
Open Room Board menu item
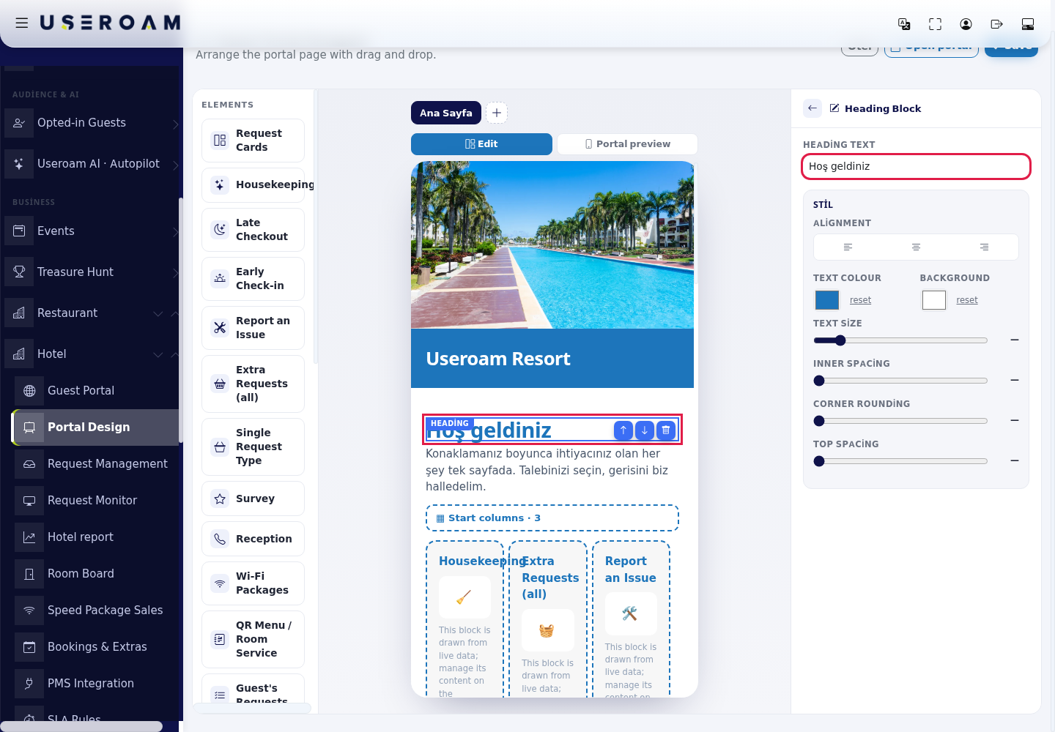(96, 574)
